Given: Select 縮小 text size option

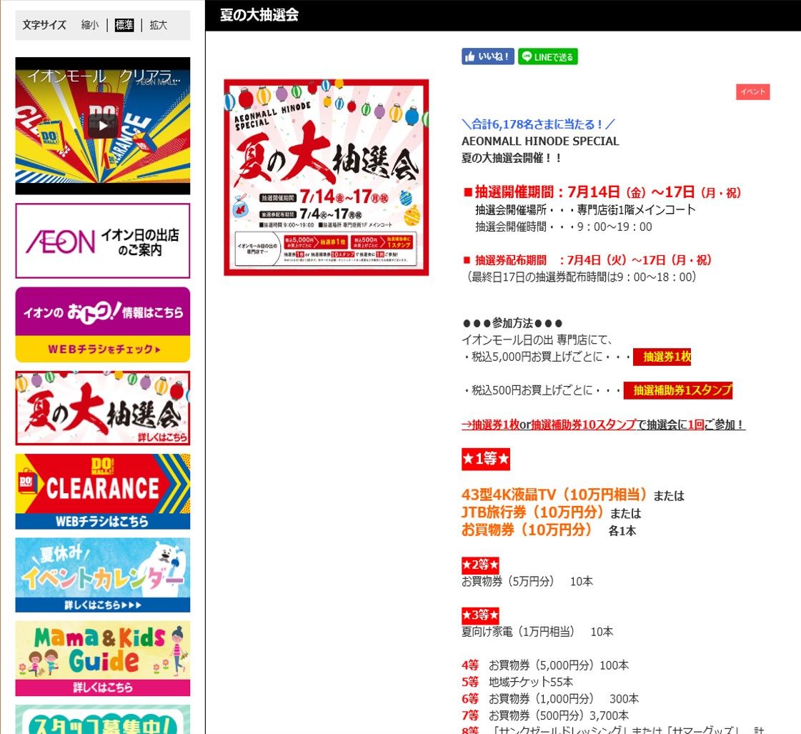Looking at the screenshot, I should pyautogui.click(x=90, y=25).
